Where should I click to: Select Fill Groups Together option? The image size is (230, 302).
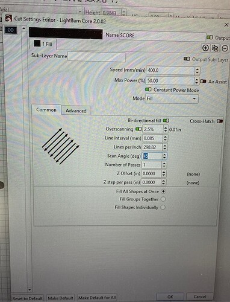point(163,199)
